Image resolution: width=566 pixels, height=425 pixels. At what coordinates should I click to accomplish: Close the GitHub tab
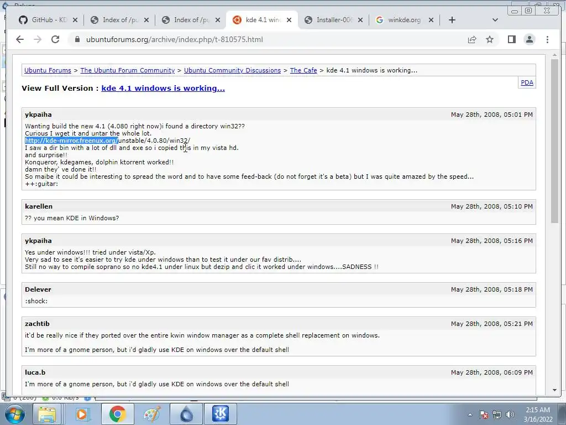pyautogui.click(x=75, y=20)
